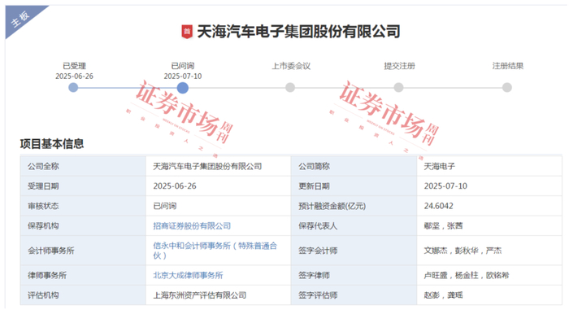Click the 签字评估师 row label
Image resolution: width=569 pixels, height=310 pixels.
click(x=318, y=295)
